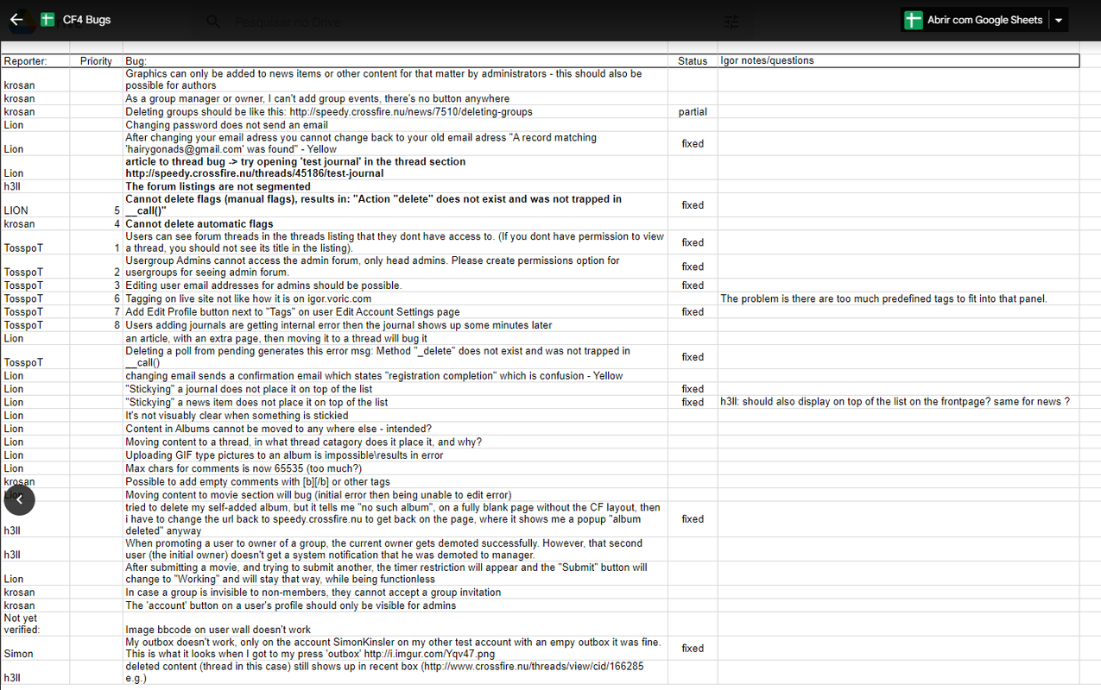Click the 'Cannot delete automatic flags' cell
The image size is (1101, 690).
click(x=395, y=224)
